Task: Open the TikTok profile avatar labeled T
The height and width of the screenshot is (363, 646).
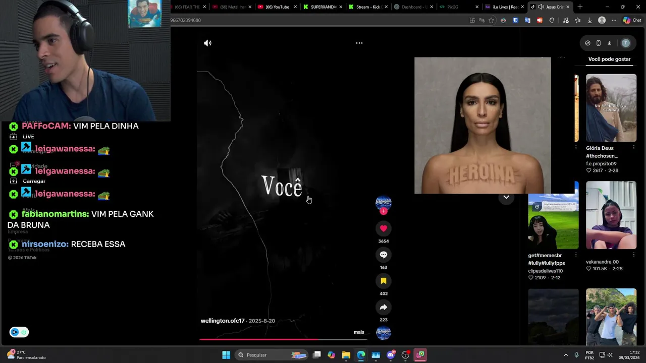Action: (x=626, y=43)
